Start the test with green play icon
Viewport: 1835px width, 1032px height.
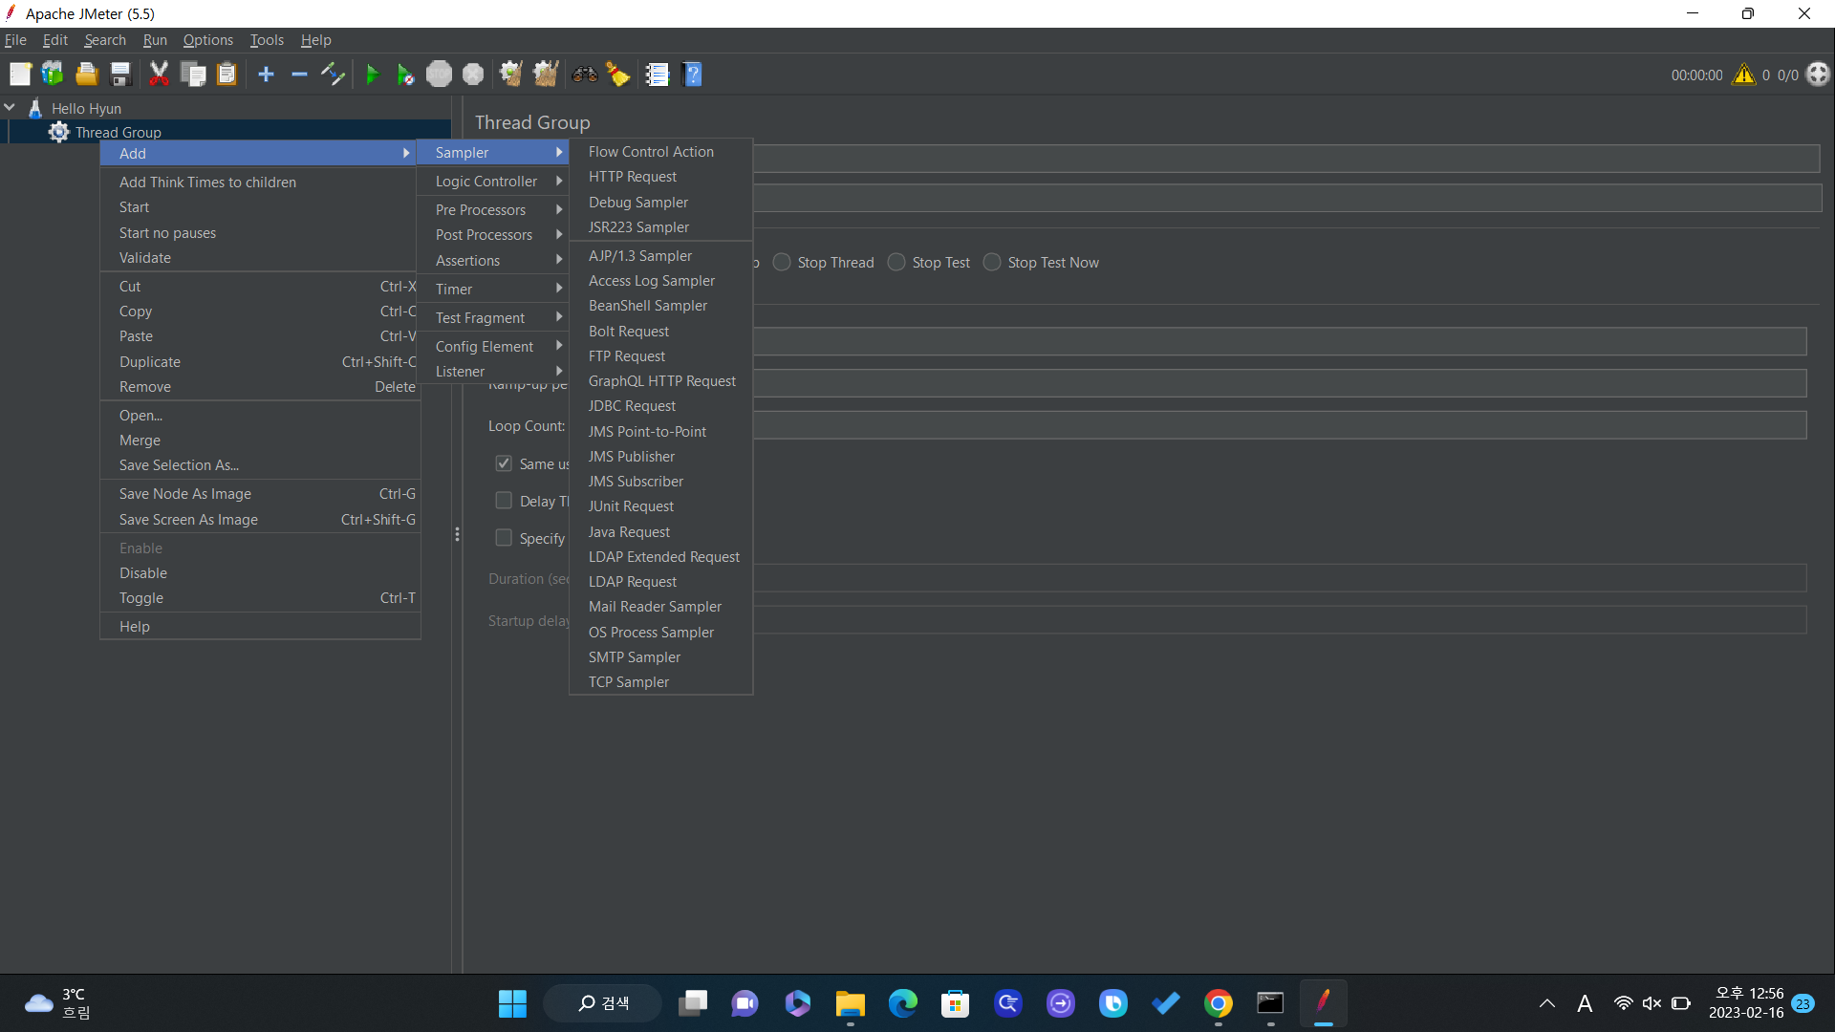pyautogui.click(x=372, y=75)
